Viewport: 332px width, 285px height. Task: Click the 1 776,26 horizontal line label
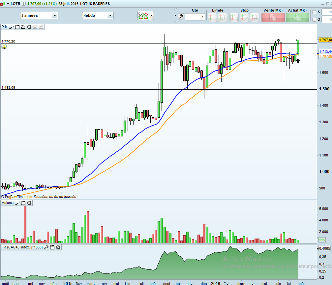tap(8, 41)
